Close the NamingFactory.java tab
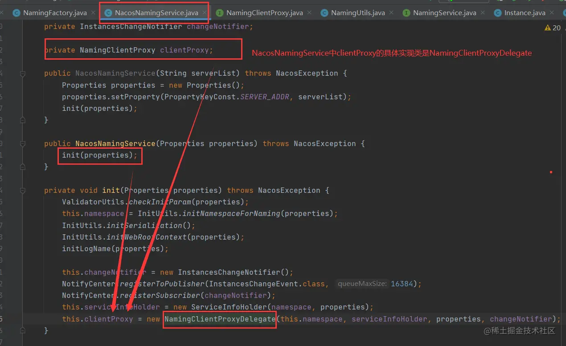 tap(93, 13)
